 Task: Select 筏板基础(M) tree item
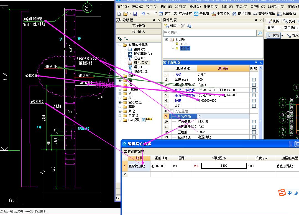140,54
